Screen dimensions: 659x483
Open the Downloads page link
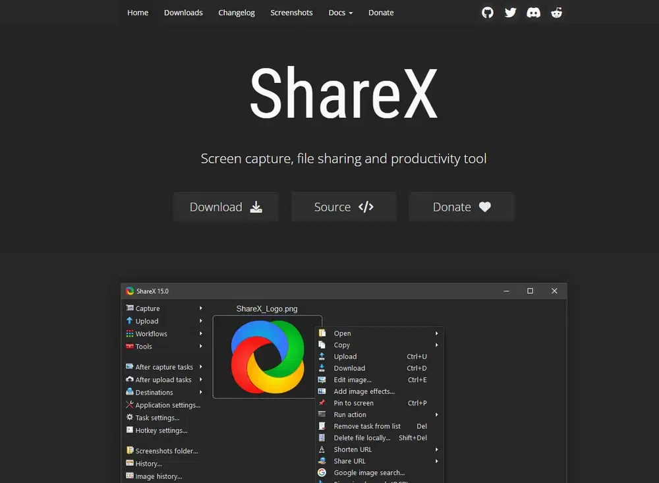coord(183,13)
